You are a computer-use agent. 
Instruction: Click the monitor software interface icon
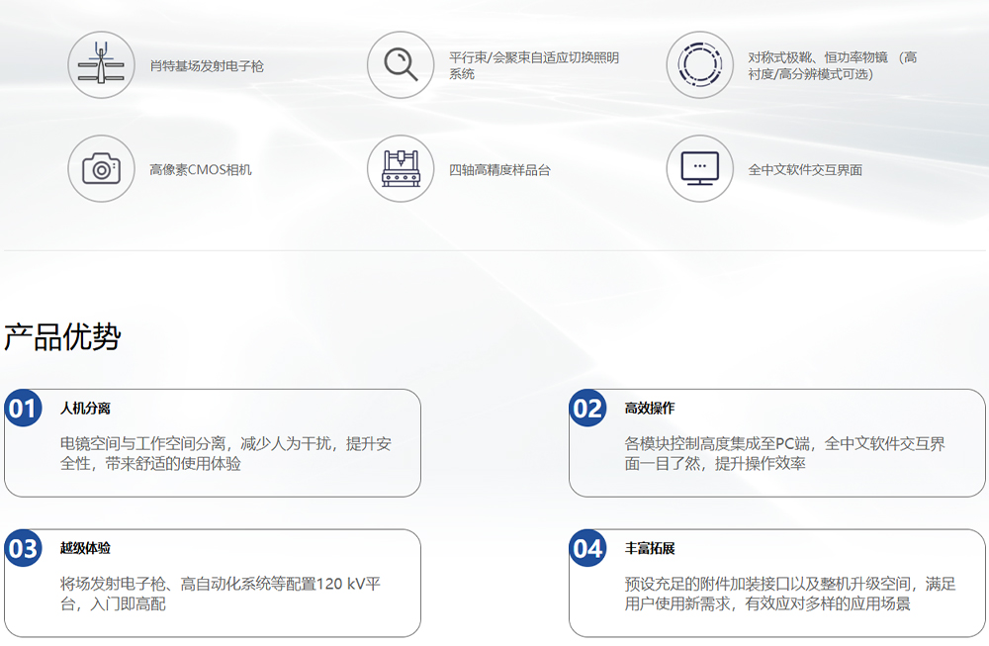click(x=699, y=169)
